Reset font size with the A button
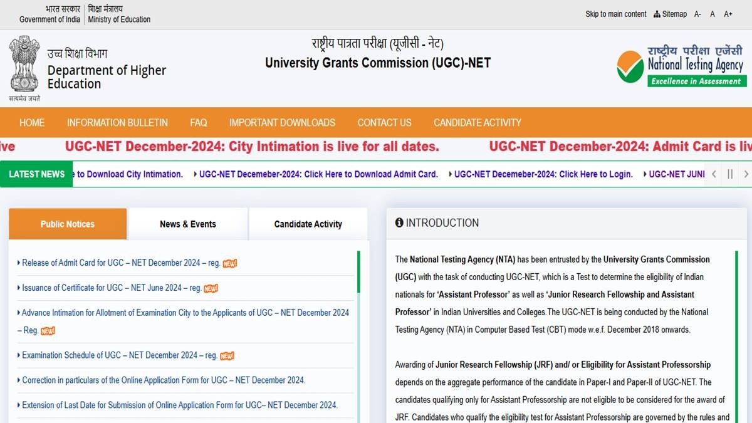Image resolution: width=752 pixels, height=423 pixels. point(713,14)
